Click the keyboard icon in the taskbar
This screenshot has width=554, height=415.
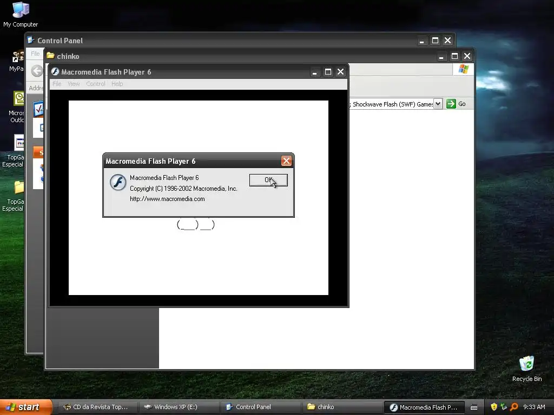(474, 407)
